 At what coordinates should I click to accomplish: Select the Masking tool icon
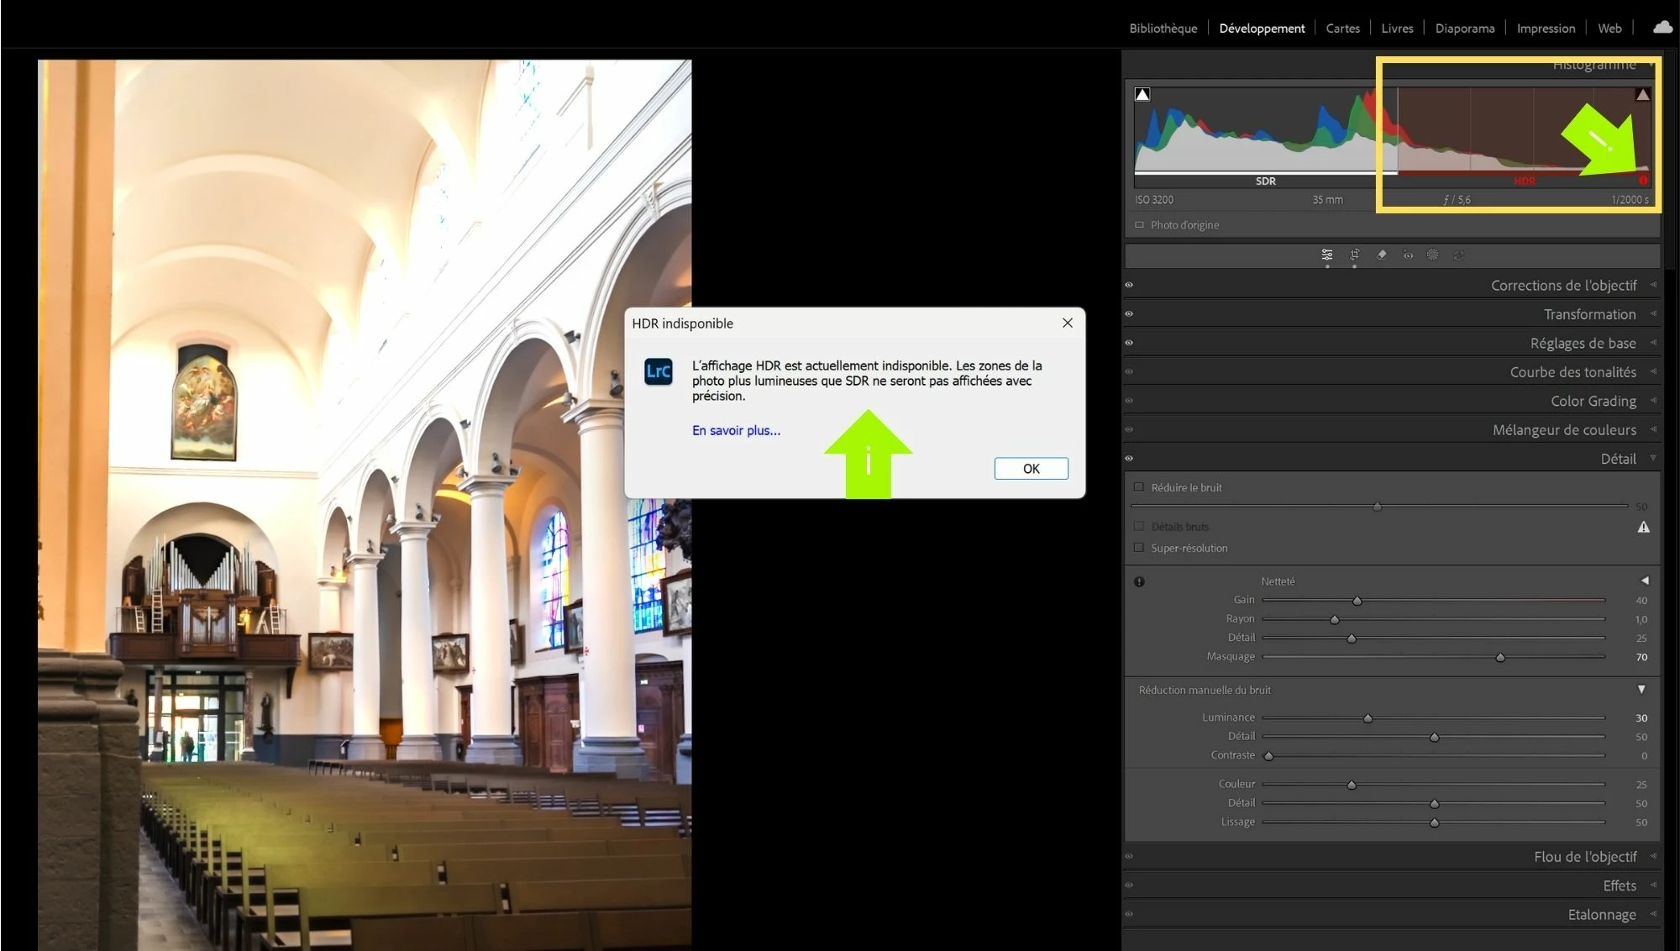1433,255
